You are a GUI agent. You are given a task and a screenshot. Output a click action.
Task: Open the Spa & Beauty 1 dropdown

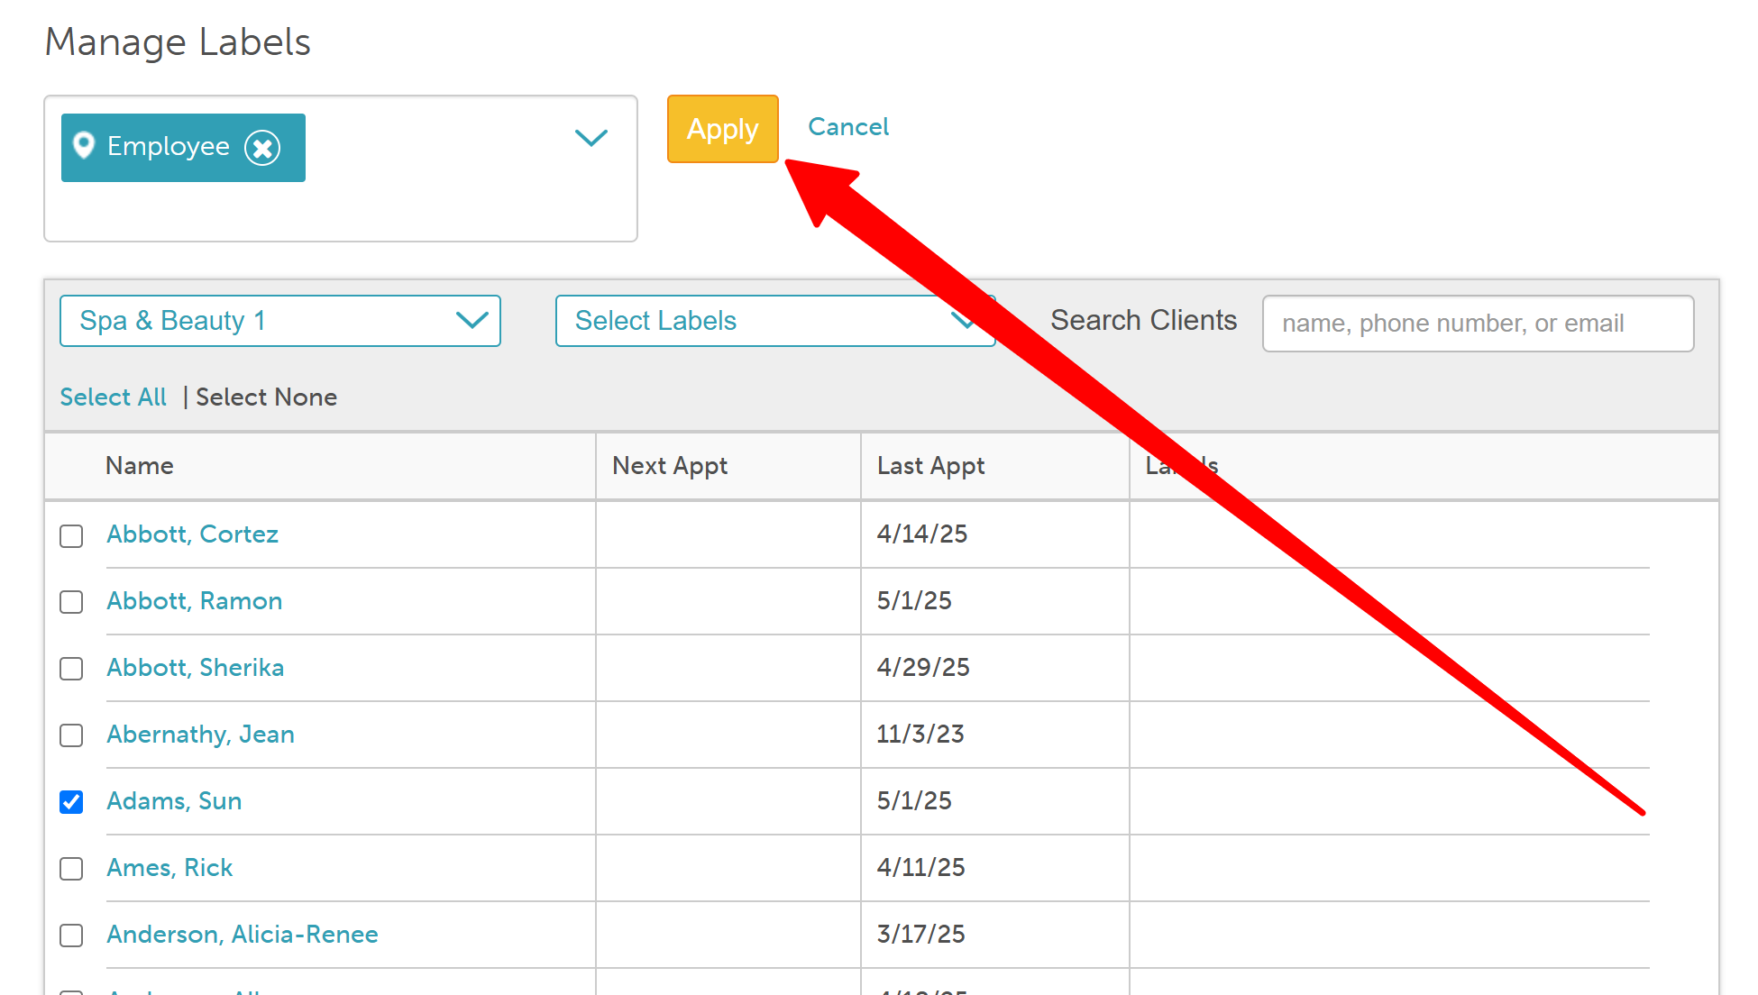tap(279, 321)
